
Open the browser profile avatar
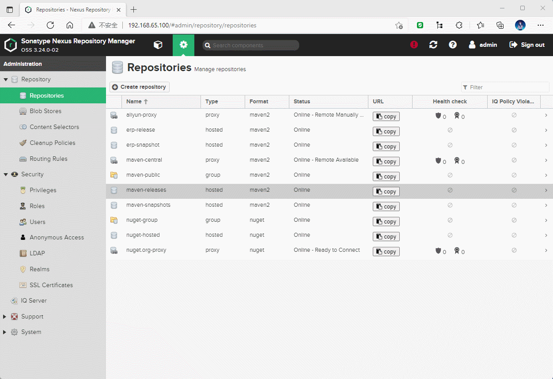(520, 25)
